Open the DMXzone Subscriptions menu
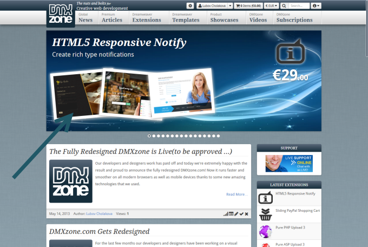368x247 pixels. pyautogui.click(x=294, y=18)
